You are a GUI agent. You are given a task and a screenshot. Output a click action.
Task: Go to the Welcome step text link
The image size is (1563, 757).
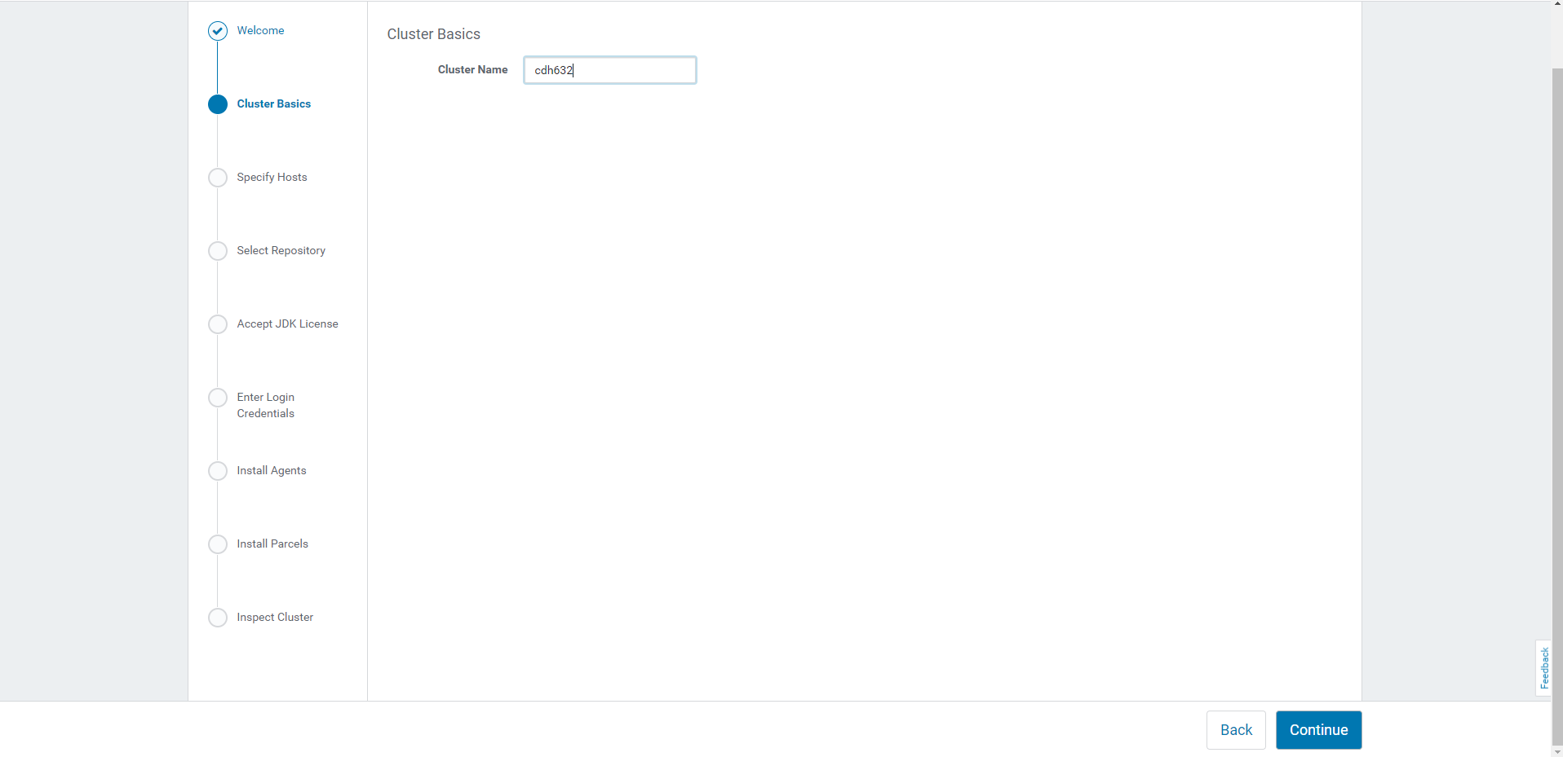point(260,30)
